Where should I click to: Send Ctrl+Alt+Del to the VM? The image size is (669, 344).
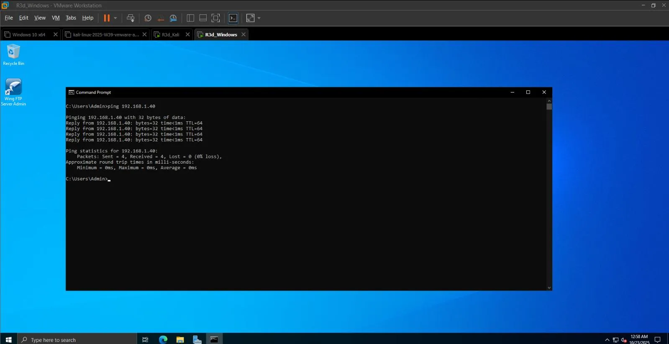click(x=131, y=18)
